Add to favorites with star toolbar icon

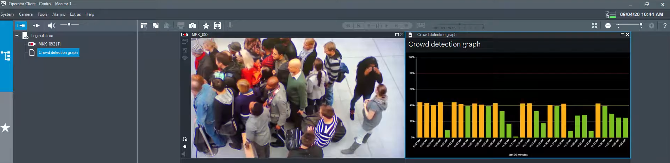(206, 26)
